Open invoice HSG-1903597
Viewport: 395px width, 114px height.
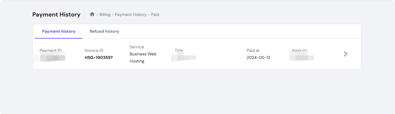[x=99, y=57]
